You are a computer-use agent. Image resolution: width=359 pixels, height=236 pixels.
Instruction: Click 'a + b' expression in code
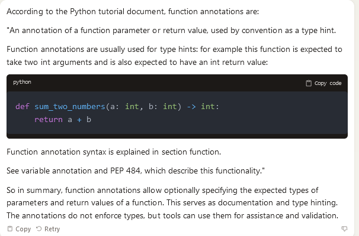click(79, 119)
